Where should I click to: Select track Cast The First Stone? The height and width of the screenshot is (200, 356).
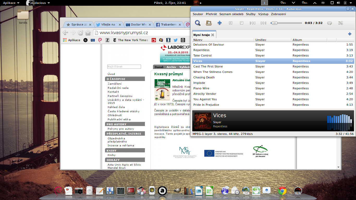tap(273, 66)
